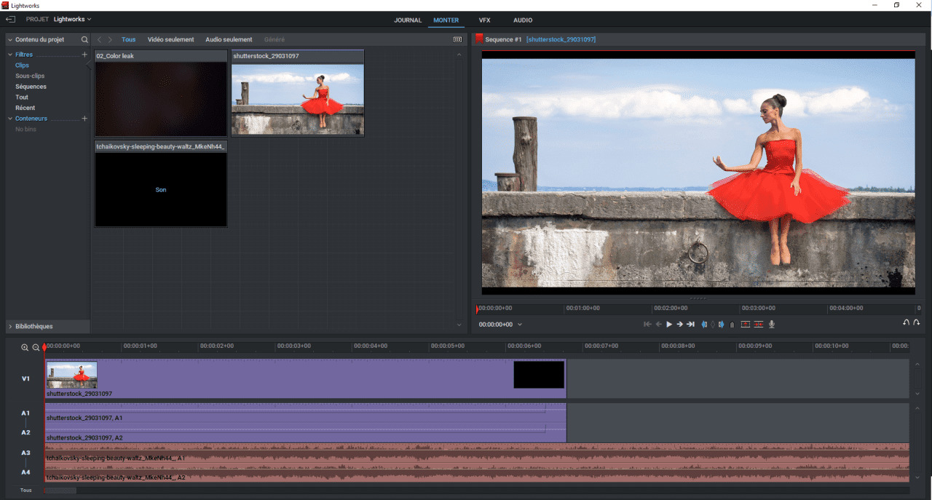Screen dimensions: 932x500
Task: Select the Tous content tab
Action: (129, 40)
